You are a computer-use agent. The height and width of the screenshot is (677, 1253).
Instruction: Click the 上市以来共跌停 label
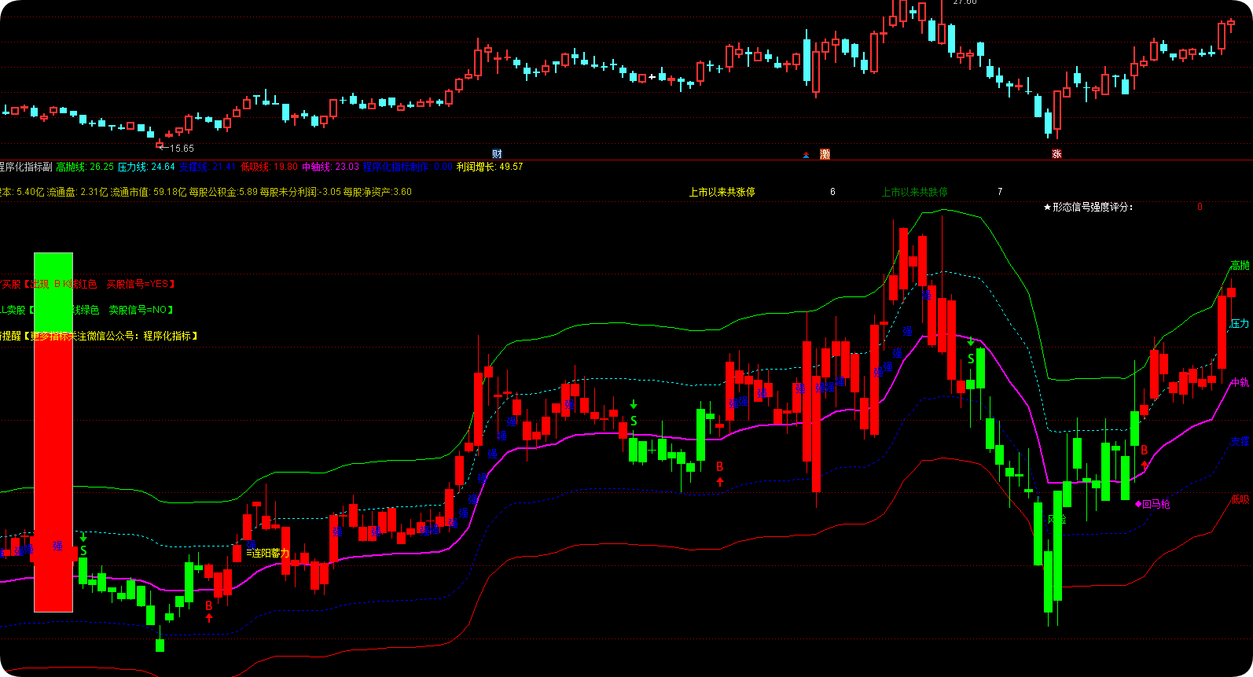coord(914,192)
